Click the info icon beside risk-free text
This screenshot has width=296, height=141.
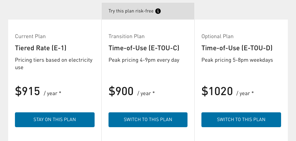[x=158, y=11]
